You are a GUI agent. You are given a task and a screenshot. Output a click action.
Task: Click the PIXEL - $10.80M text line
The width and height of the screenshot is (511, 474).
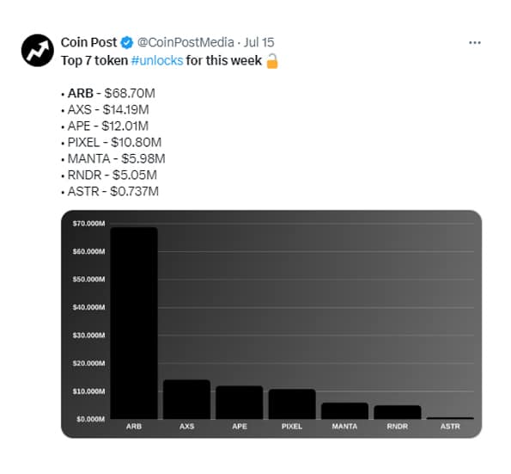114,142
